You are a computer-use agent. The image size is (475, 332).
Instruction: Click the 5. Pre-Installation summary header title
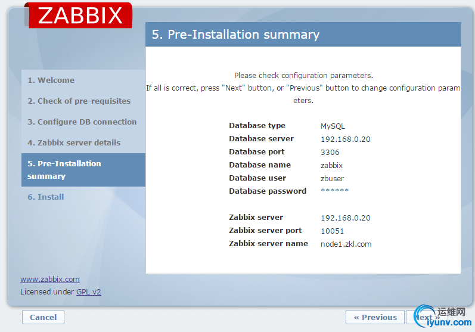click(235, 35)
